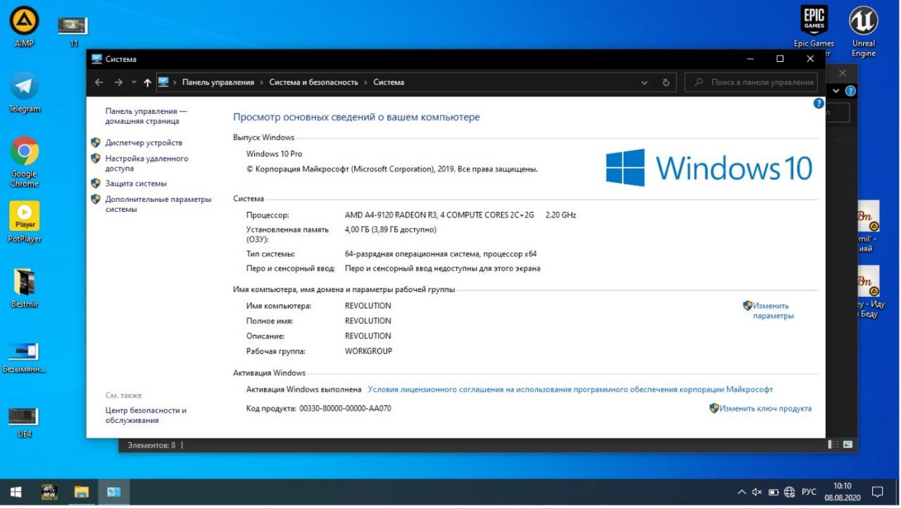Screen dimensions: 901x508
Task: Open the Безымянн... desktop file
Action: click(x=24, y=357)
